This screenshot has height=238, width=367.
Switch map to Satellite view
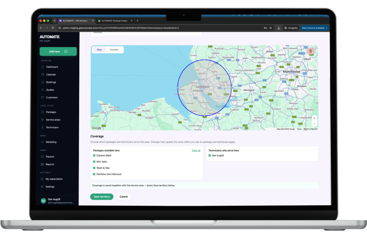tap(114, 50)
